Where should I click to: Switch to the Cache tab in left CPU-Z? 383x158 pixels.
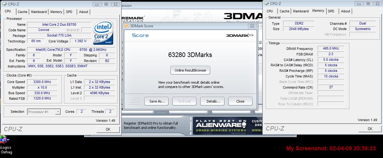pos(22,12)
